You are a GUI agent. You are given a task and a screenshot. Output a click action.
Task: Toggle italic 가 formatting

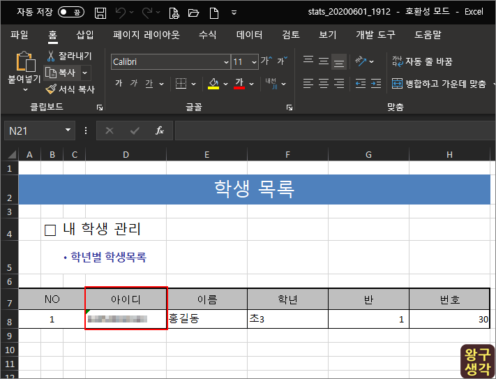click(134, 84)
